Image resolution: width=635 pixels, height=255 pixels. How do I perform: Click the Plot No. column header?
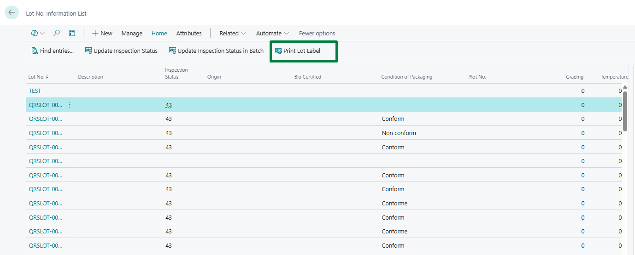pos(477,77)
